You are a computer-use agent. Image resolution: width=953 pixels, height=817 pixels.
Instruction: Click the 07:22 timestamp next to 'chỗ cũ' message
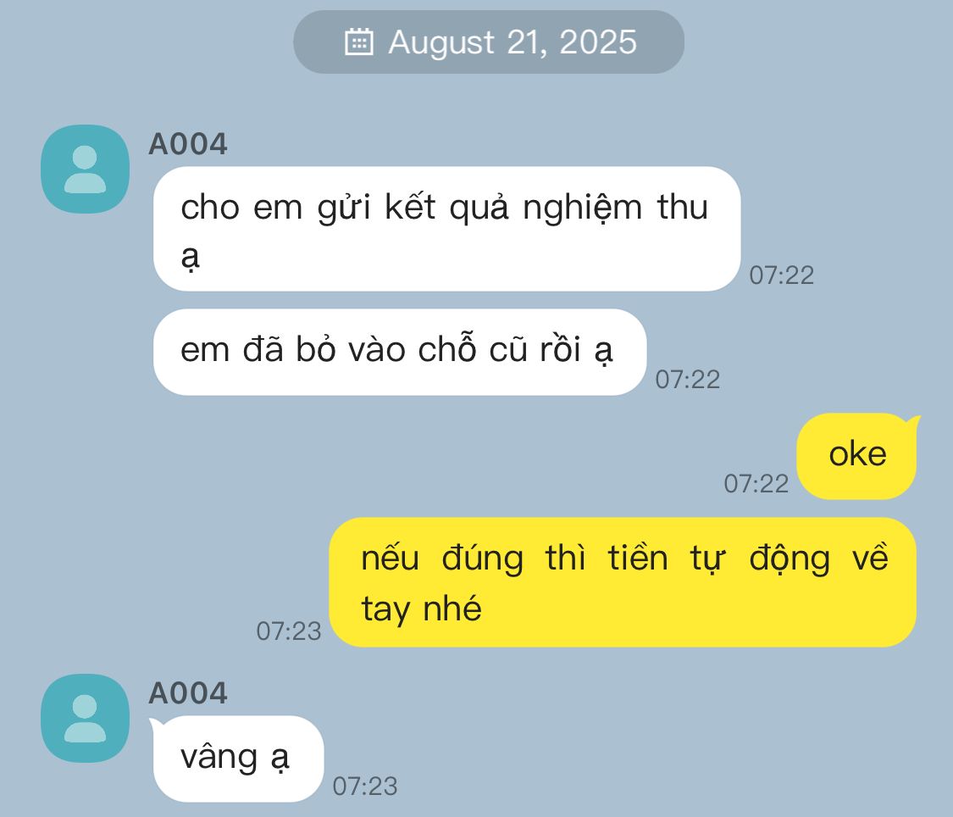(x=687, y=380)
